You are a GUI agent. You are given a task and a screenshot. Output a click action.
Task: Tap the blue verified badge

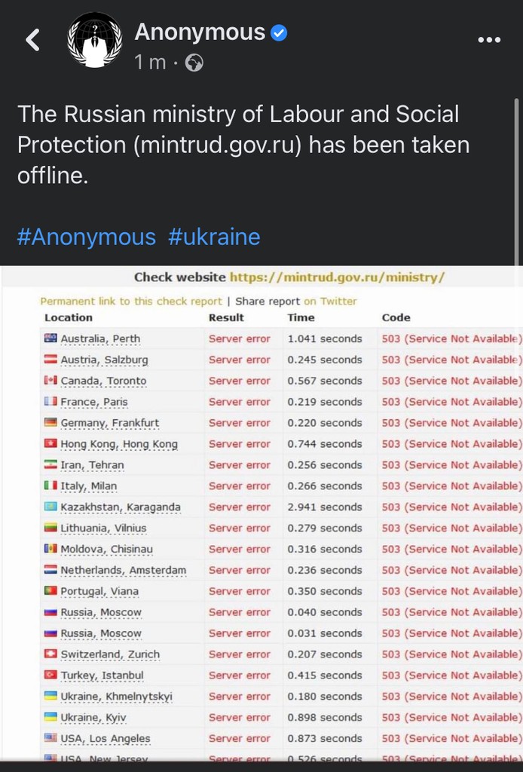[x=279, y=33]
